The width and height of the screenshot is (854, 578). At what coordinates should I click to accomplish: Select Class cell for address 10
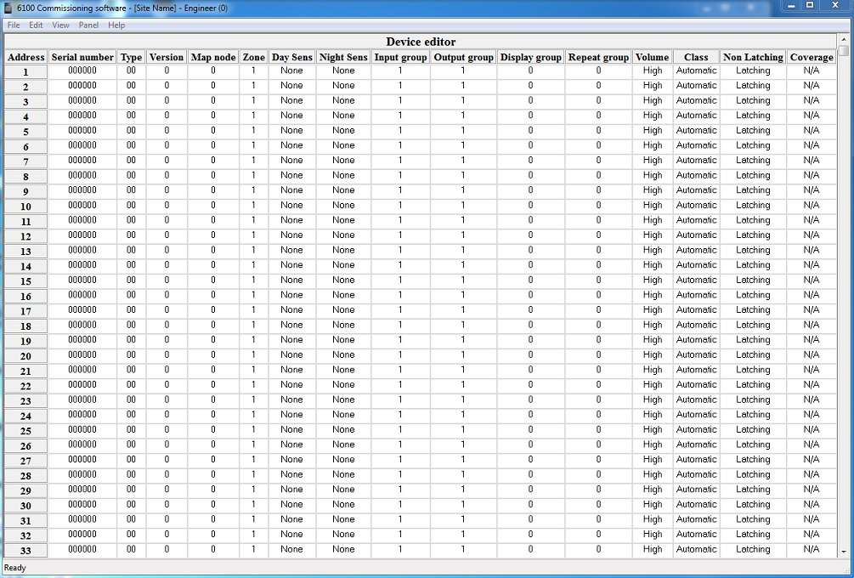(x=696, y=205)
